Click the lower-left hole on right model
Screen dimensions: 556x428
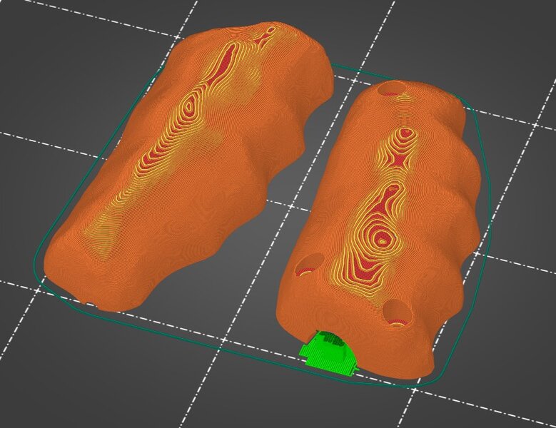click(308, 265)
